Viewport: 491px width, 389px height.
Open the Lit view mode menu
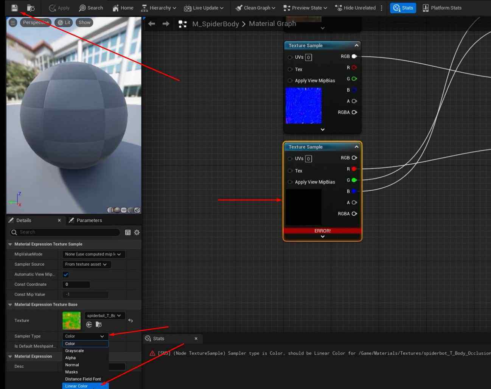click(64, 23)
